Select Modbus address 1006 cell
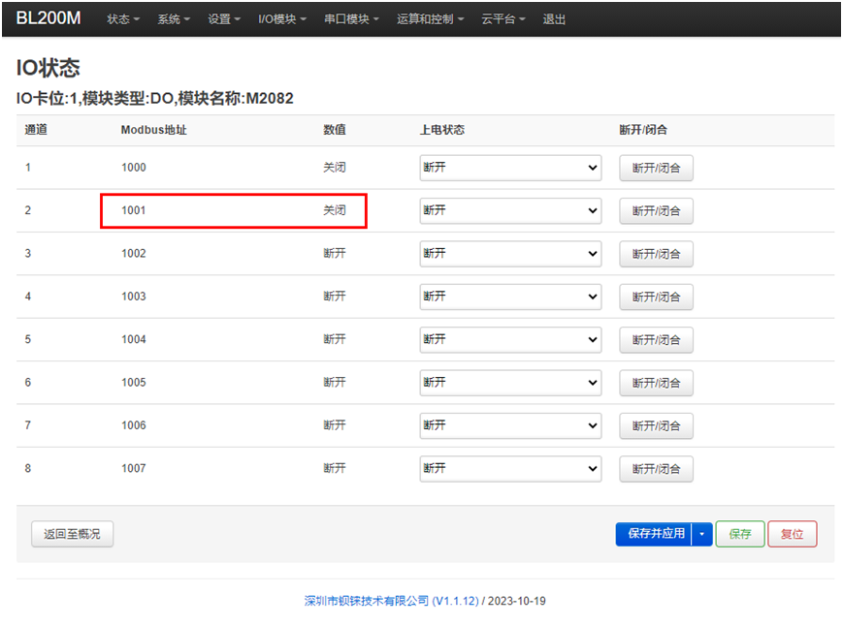The image size is (843, 626). [x=133, y=425]
